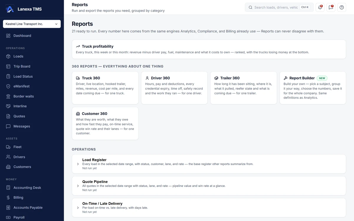Click the person icon on Driver 360 card
The width and height of the screenshot is (354, 221).
click(x=147, y=78)
